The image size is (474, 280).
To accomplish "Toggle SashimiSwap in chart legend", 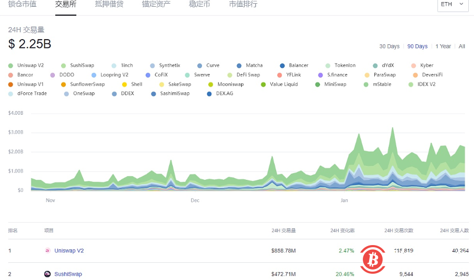I will [x=171, y=93].
